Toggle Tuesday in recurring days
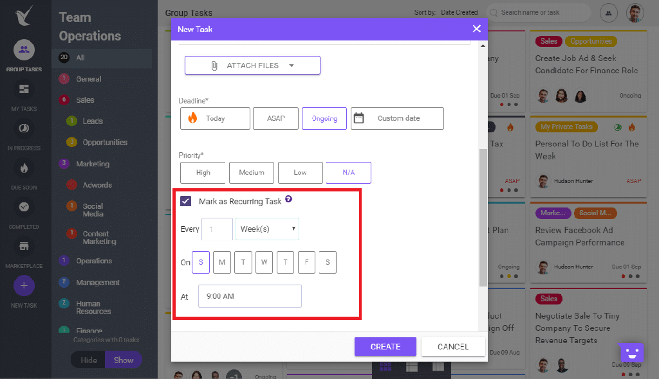 pyautogui.click(x=243, y=262)
